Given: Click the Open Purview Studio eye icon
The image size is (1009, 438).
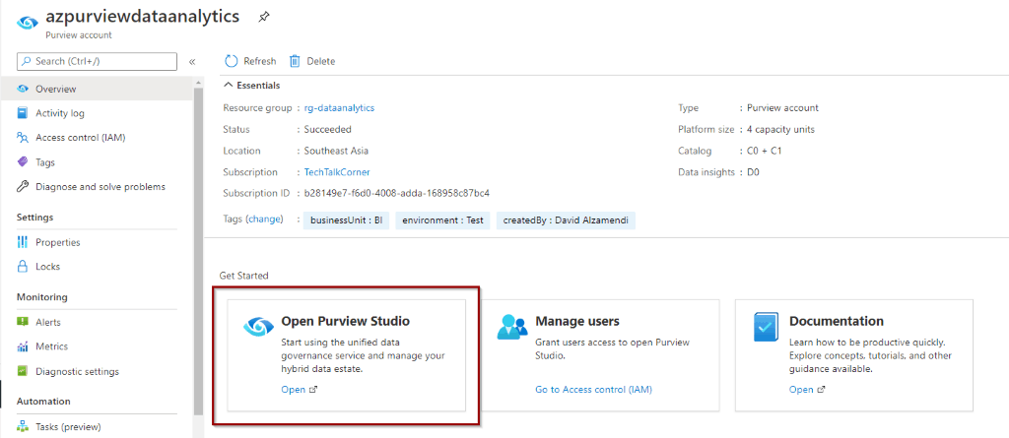Looking at the screenshot, I should pyautogui.click(x=259, y=326).
